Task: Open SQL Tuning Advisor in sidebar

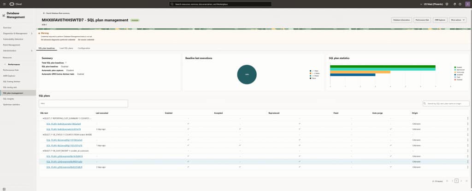Action: click(x=11, y=81)
